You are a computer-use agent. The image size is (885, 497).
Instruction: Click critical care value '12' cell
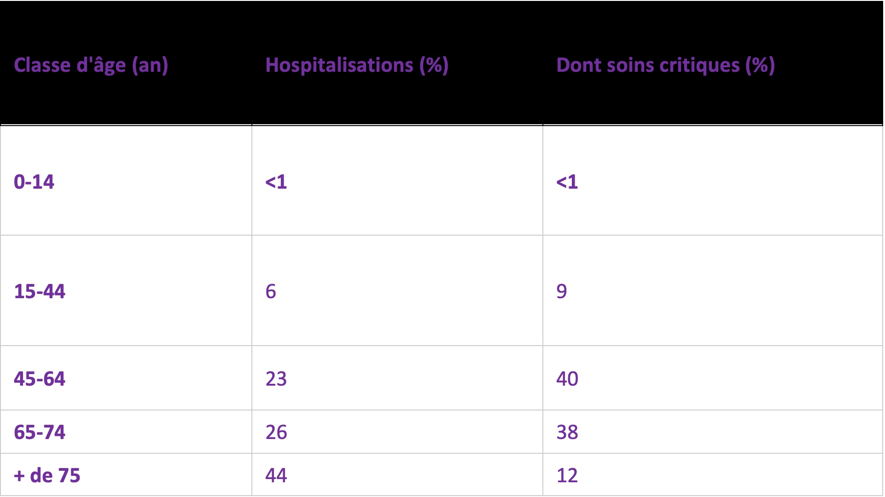[x=713, y=474]
